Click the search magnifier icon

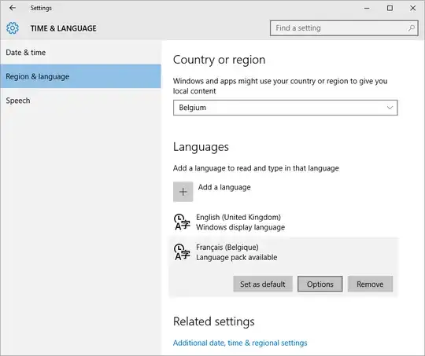click(411, 28)
